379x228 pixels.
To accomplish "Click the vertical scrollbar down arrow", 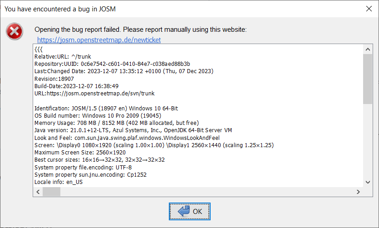I will coord(368,182).
